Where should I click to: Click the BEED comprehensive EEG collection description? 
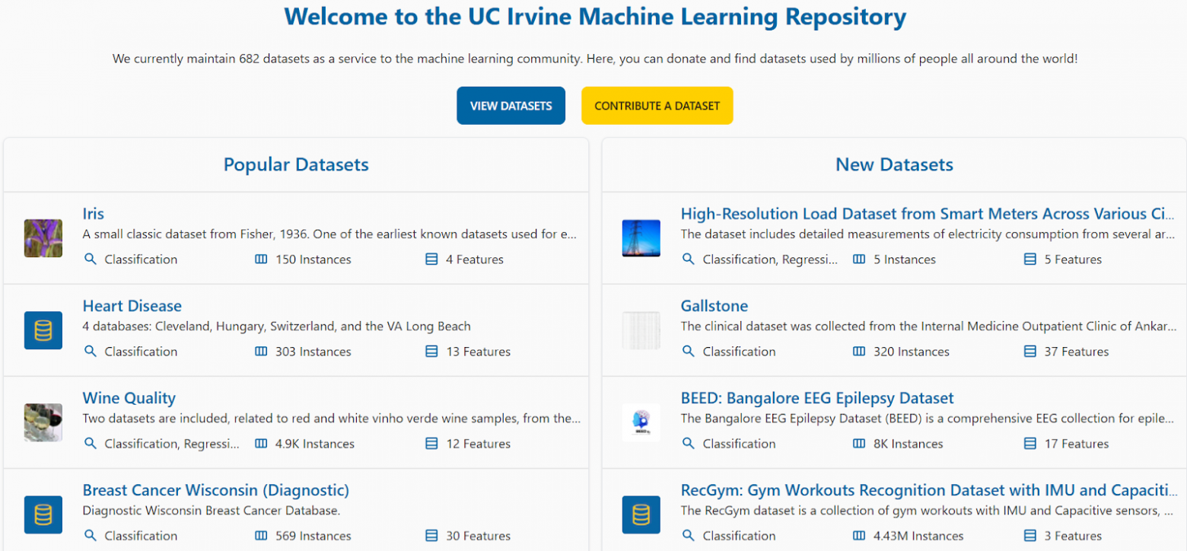click(x=929, y=419)
